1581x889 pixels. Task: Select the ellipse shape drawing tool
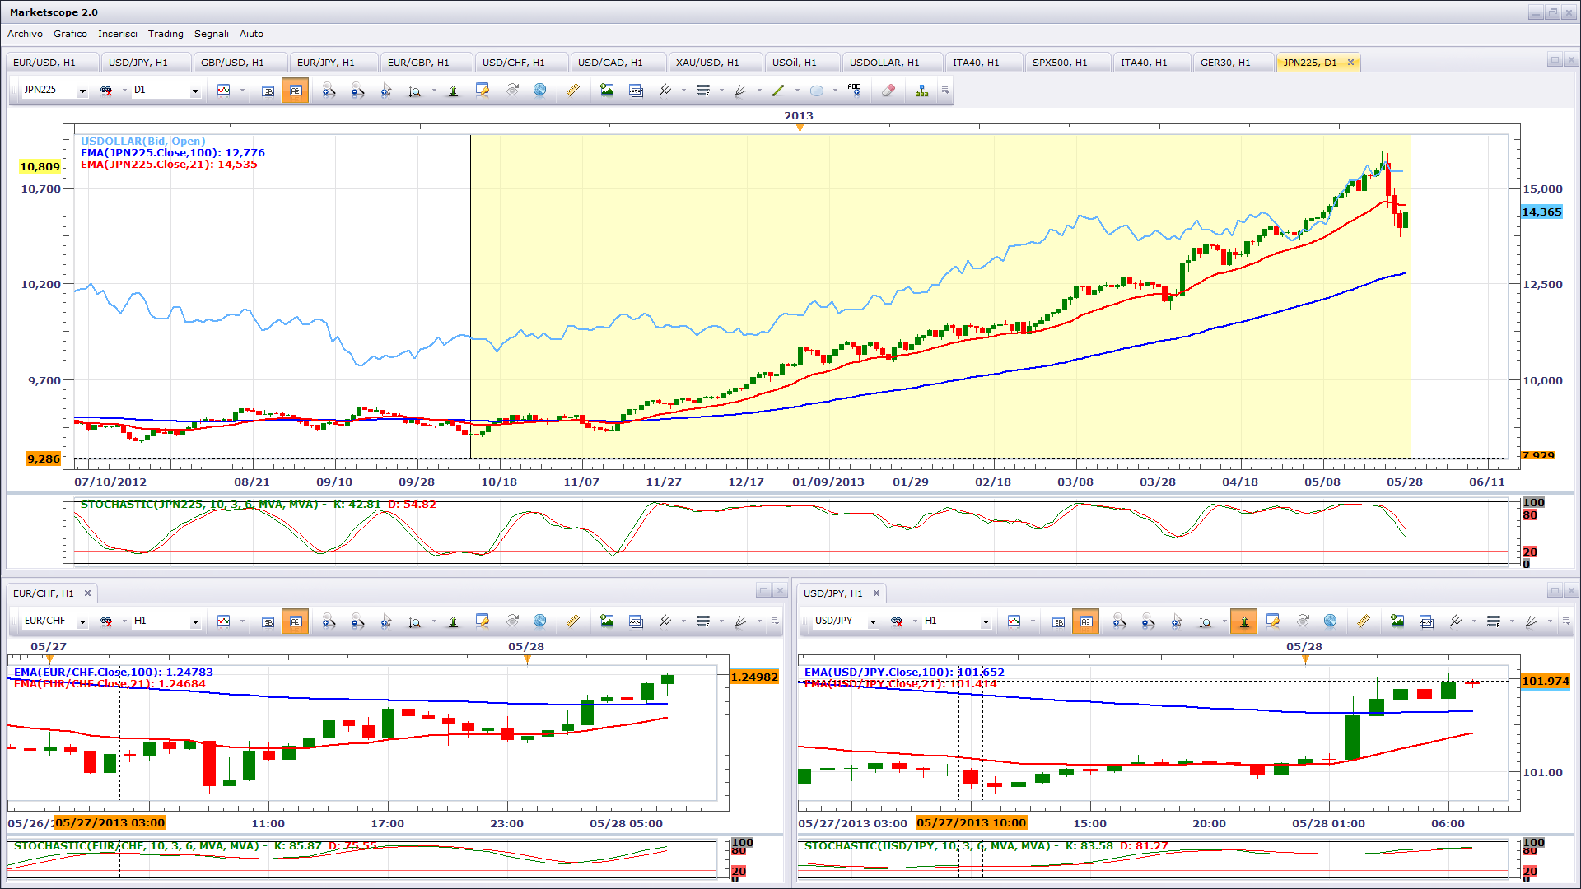tap(816, 91)
